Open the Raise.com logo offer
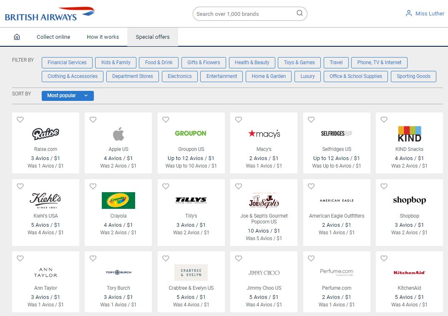 (x=46, y=133)
